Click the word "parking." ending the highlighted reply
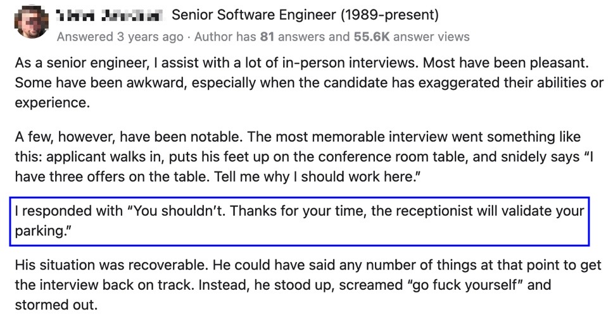 [42, 230]
